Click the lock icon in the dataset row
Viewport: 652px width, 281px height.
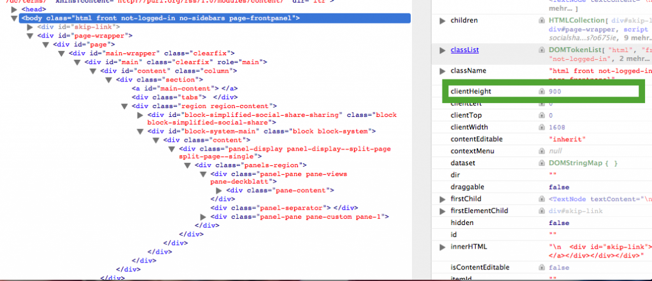(x=541, y=163)
